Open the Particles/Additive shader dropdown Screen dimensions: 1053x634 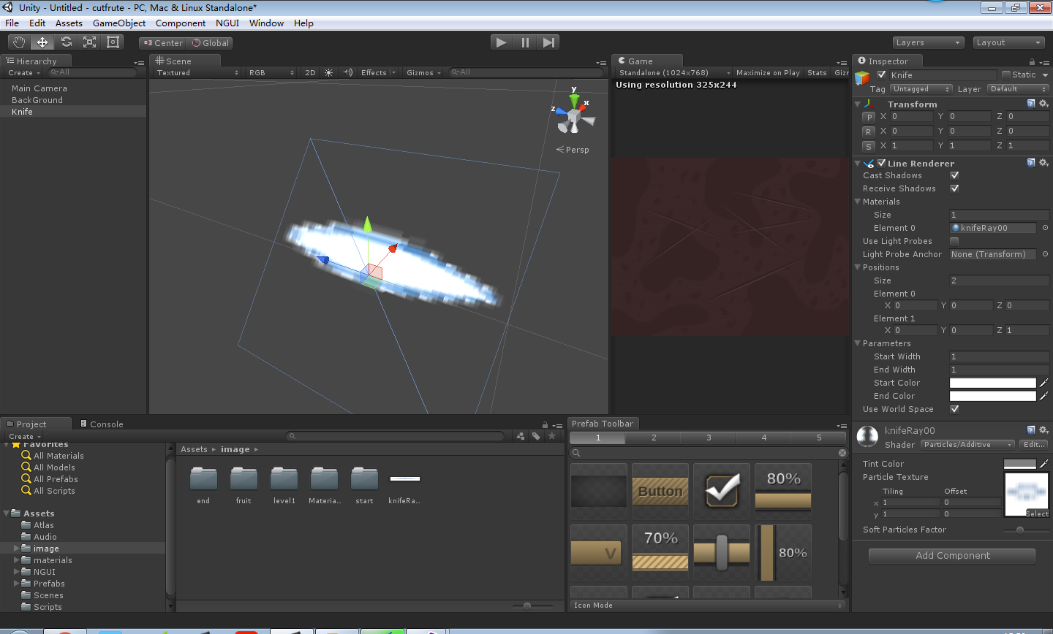[x=967, y=444]
